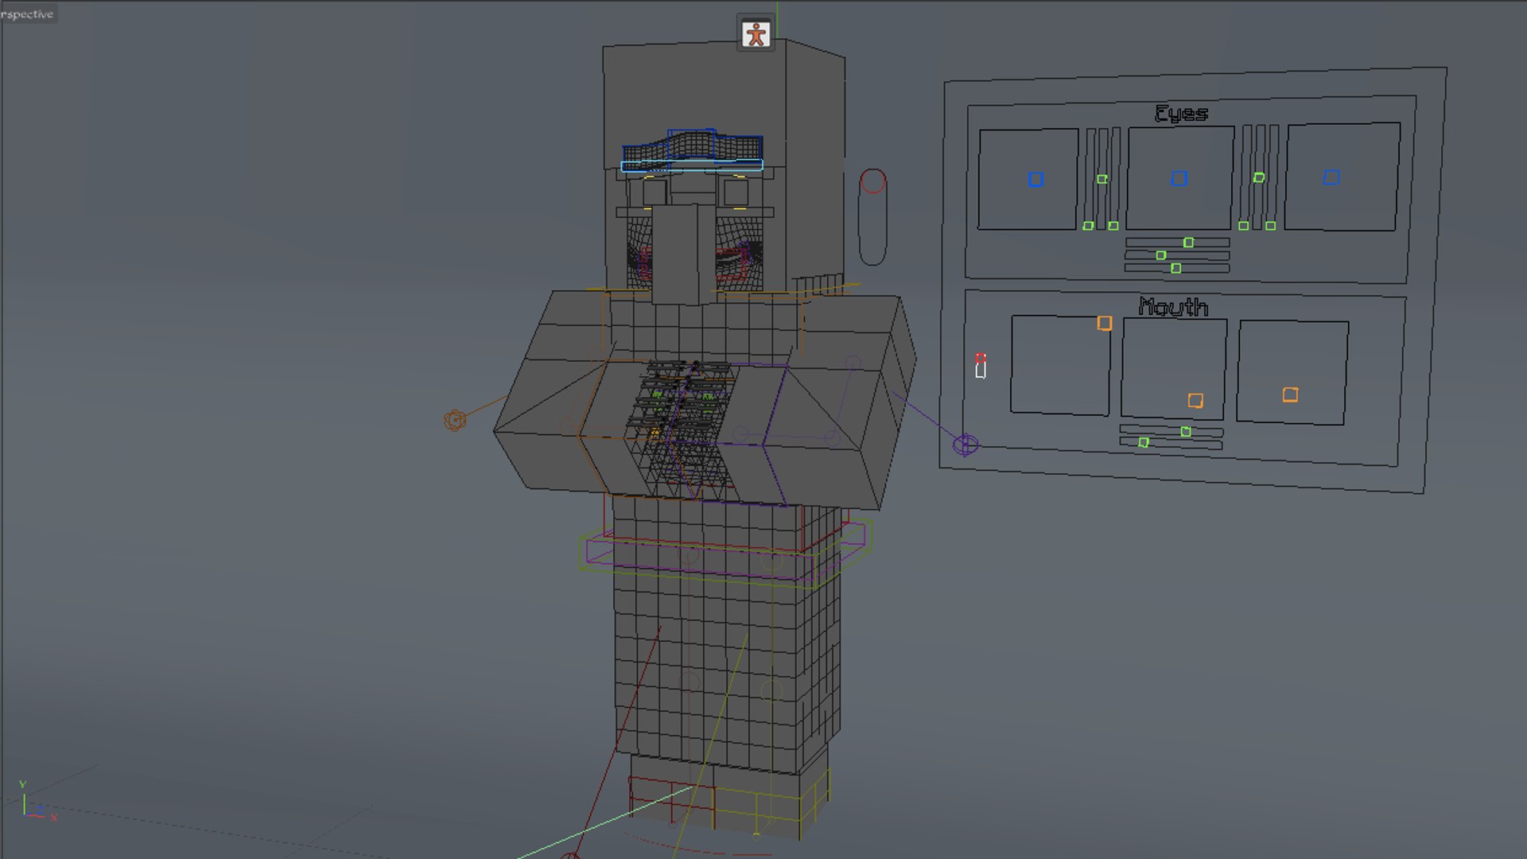Select the orange controller in the right Mouth box

[1291, 395]
